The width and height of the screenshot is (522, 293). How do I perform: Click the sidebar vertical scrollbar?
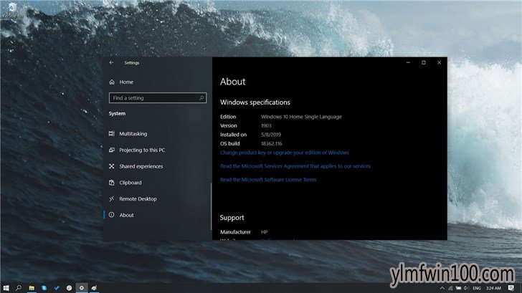click(211, 206)
